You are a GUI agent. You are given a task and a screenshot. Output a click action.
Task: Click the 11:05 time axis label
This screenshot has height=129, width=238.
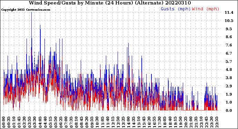pyautogui.click(x=102, y=122)
